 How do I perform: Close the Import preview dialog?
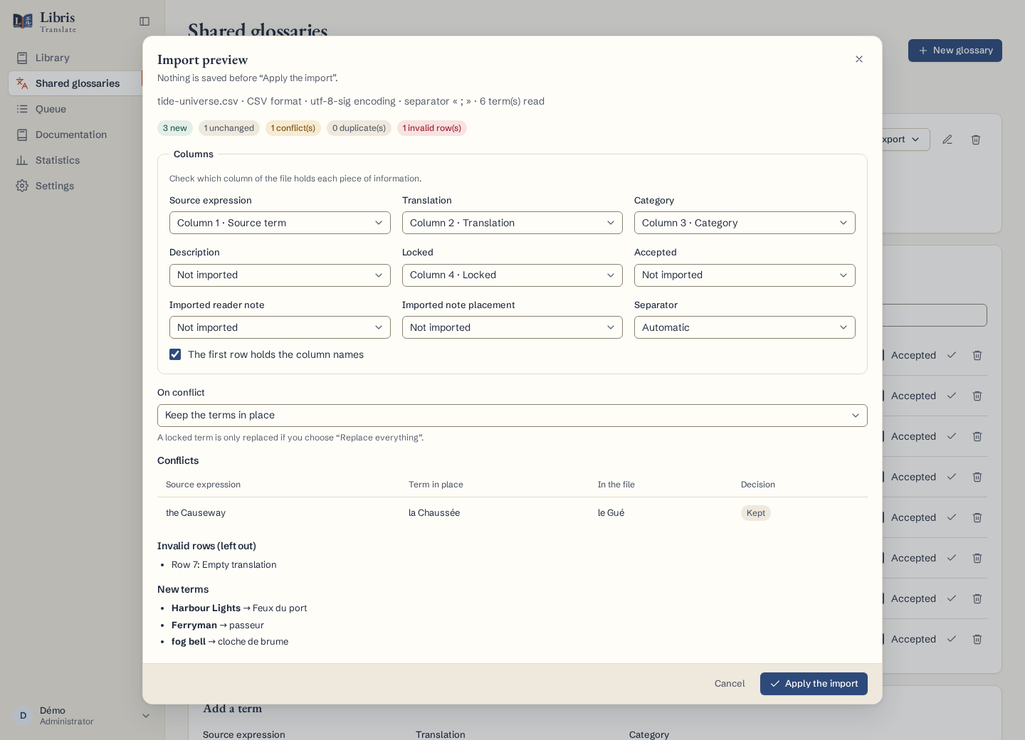click(x=859, y=59)
